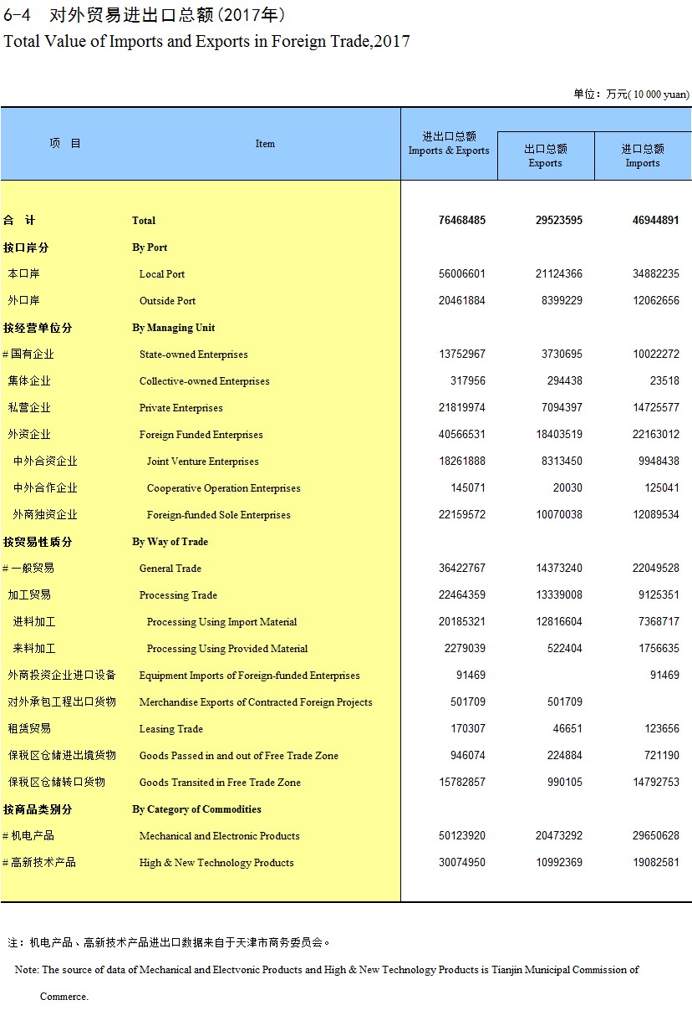Click 'Collective-owned Enterprises' label
This screenshot has height=1010, width=692.
(204, 381)
